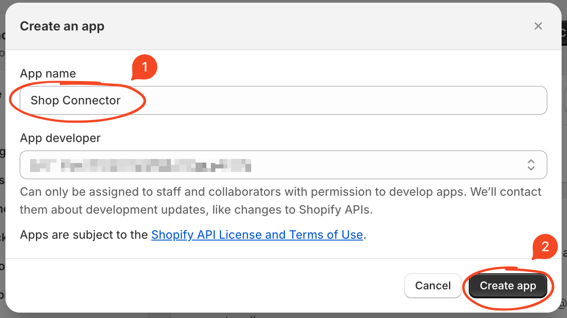This screenshot has height=318, width=567.
Task: Click the Create an app dialog heading
Action: tap(62, 26)
